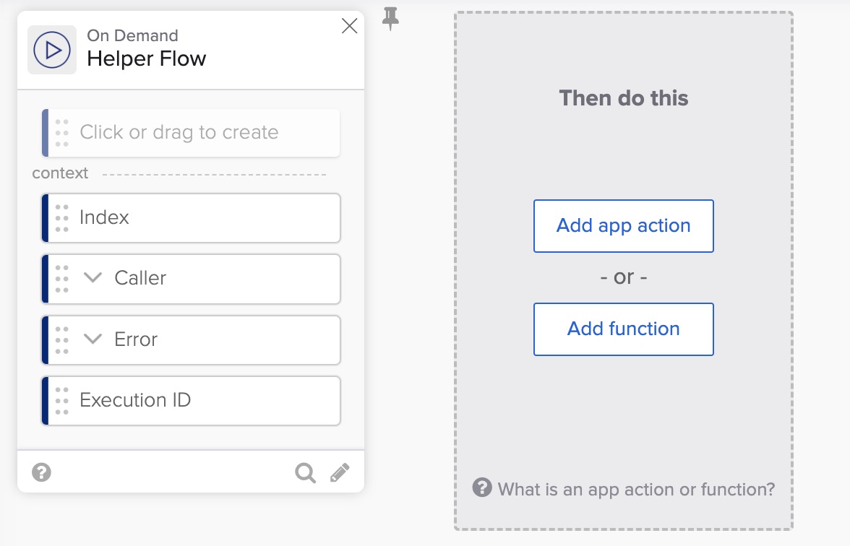Click the Error drag handle dots
Screen dimensions: 850x546
tap(62, 339)
